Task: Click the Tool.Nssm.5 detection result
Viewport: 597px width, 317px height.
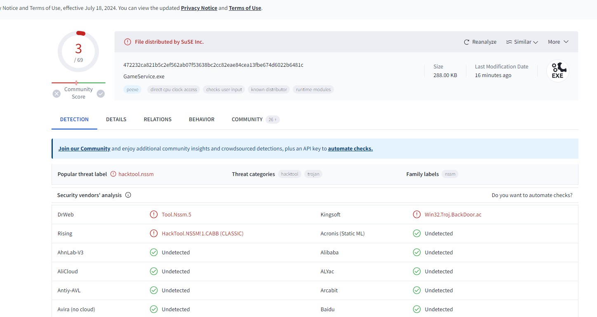Action: click(176, 215)
